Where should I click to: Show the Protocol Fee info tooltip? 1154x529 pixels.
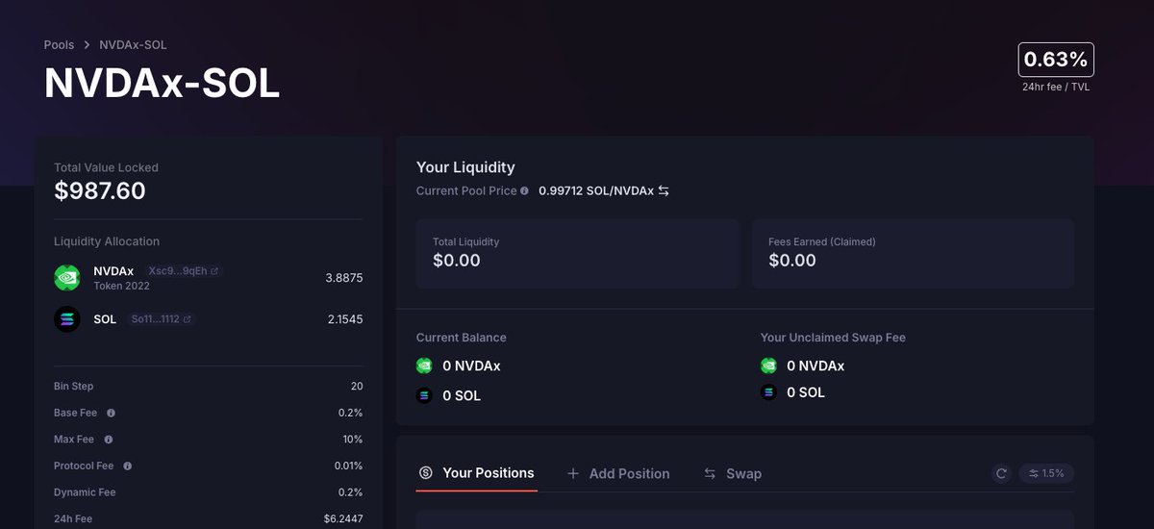click(x=127, y=466)
